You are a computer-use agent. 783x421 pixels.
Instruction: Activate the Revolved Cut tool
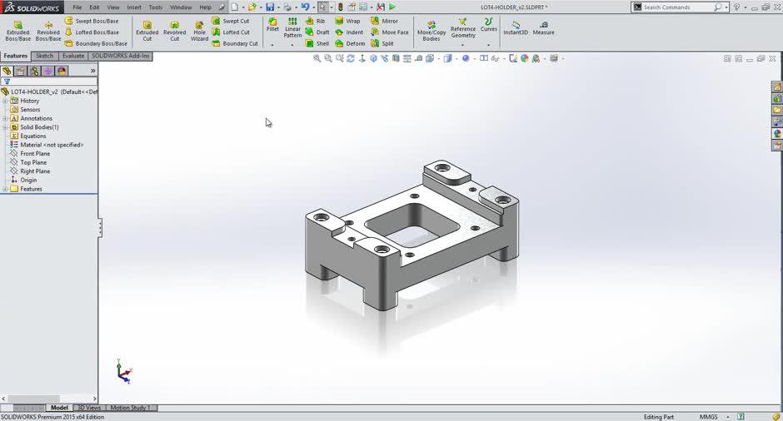(174, 31)
